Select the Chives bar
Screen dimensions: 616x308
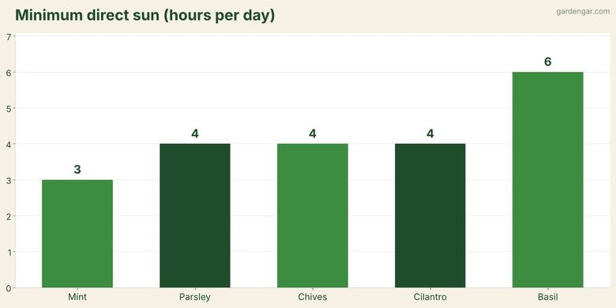click(313, 216)
